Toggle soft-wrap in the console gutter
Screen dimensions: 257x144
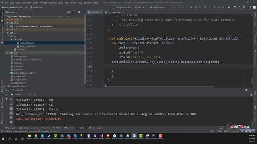click(11, 108)
